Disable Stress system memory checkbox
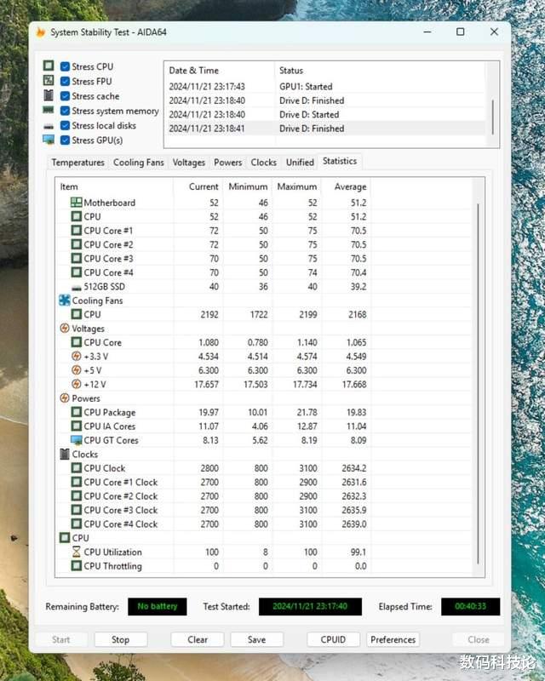545x681 pixels. [66, 111]
